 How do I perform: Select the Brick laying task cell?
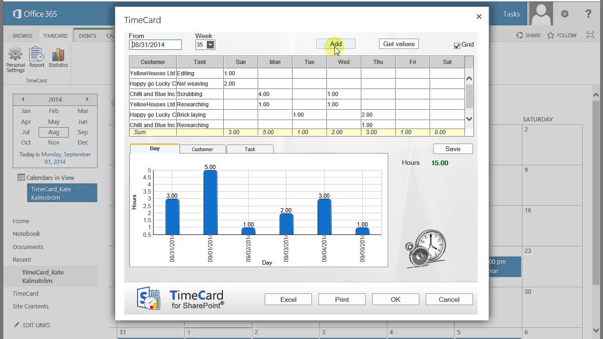pyautogui.click(x=200, y=115)
